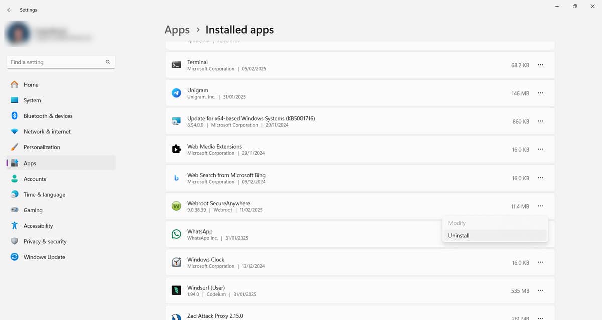Navigate to Privacy & security
Viewport: 602px width, 320px height.
[61, 241]
